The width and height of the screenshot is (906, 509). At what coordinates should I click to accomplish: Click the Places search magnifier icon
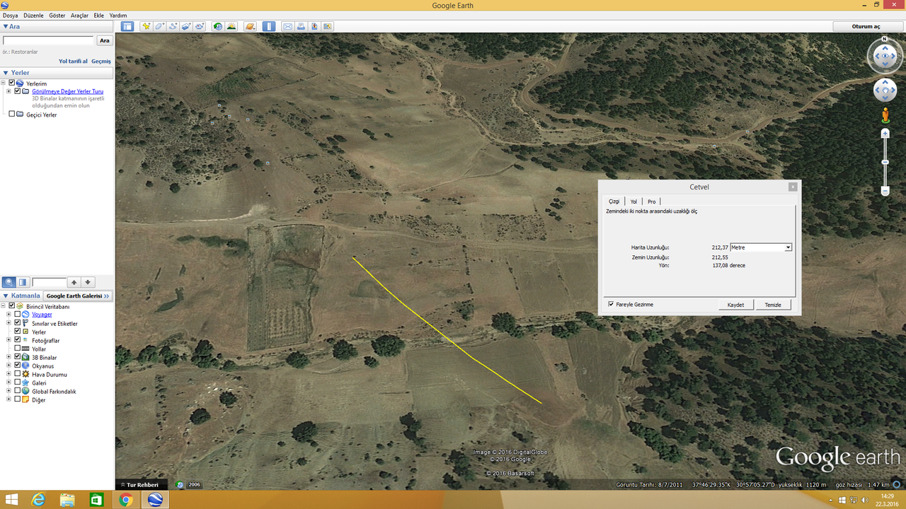coord(10,282)
